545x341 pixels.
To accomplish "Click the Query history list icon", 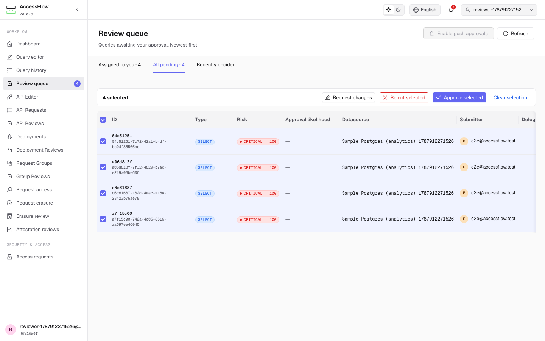I will click(x=10, y=70).
